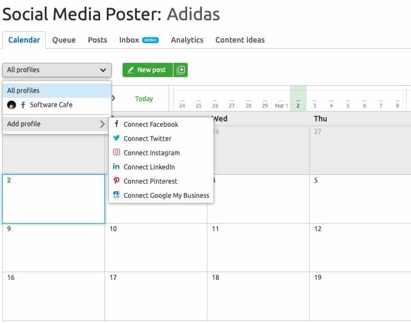The width and height of the screenshot is (411, 323).
Task: Click the calendar cell for day 2
Action: click(54, 199)
